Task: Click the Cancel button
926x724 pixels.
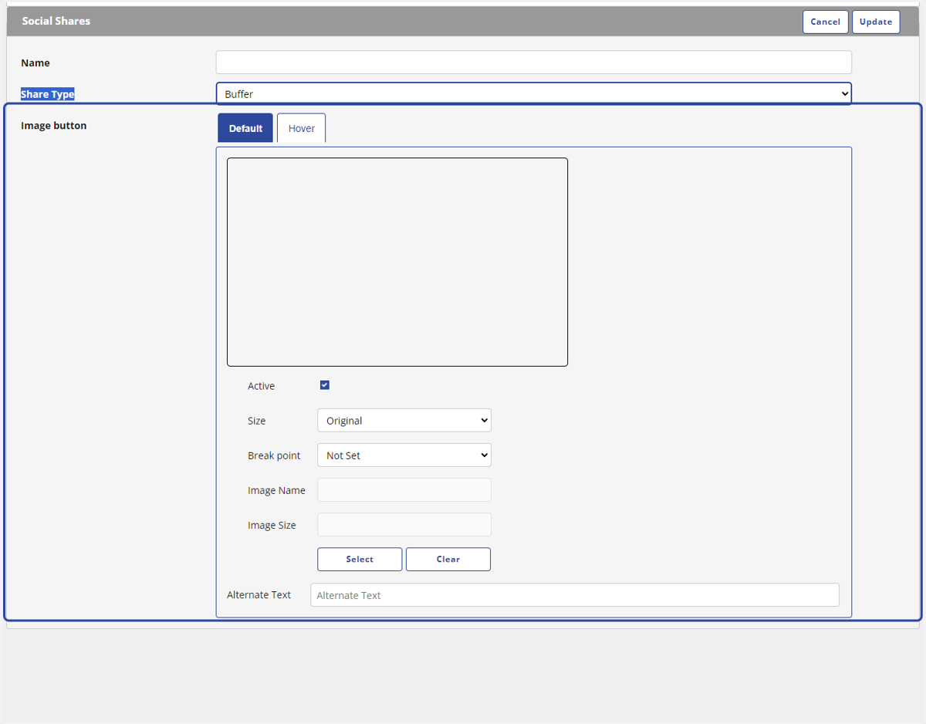Action: click(825, 22)
